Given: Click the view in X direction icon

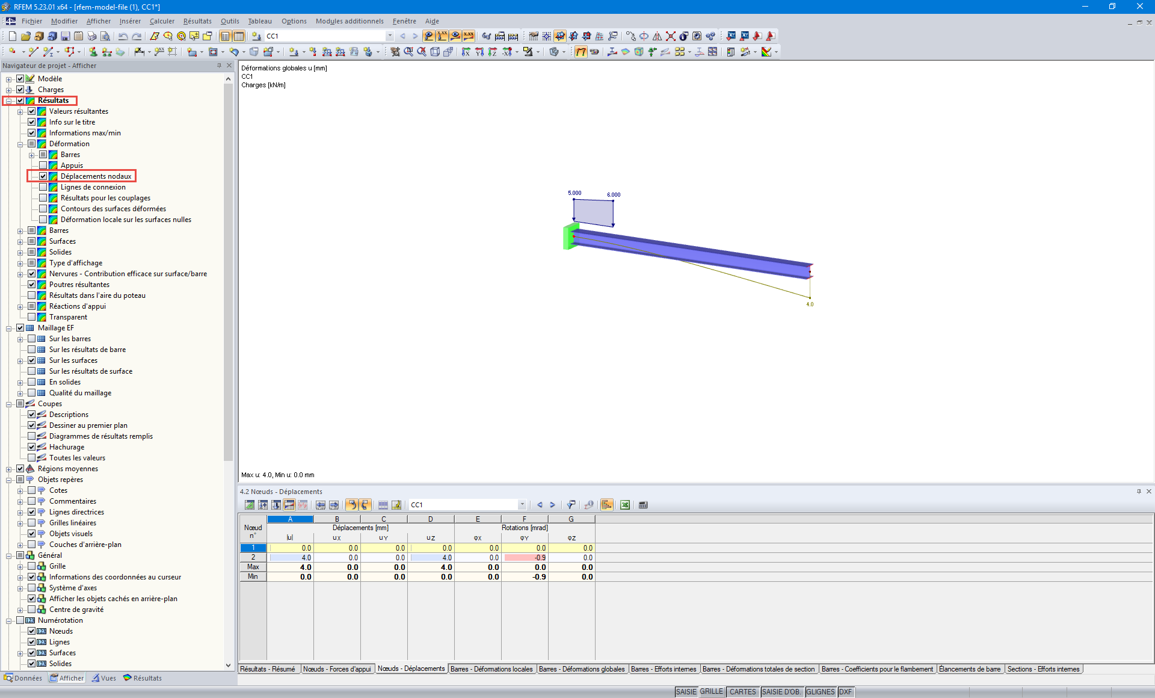Looking at the screenshot, I should [466, 52].
